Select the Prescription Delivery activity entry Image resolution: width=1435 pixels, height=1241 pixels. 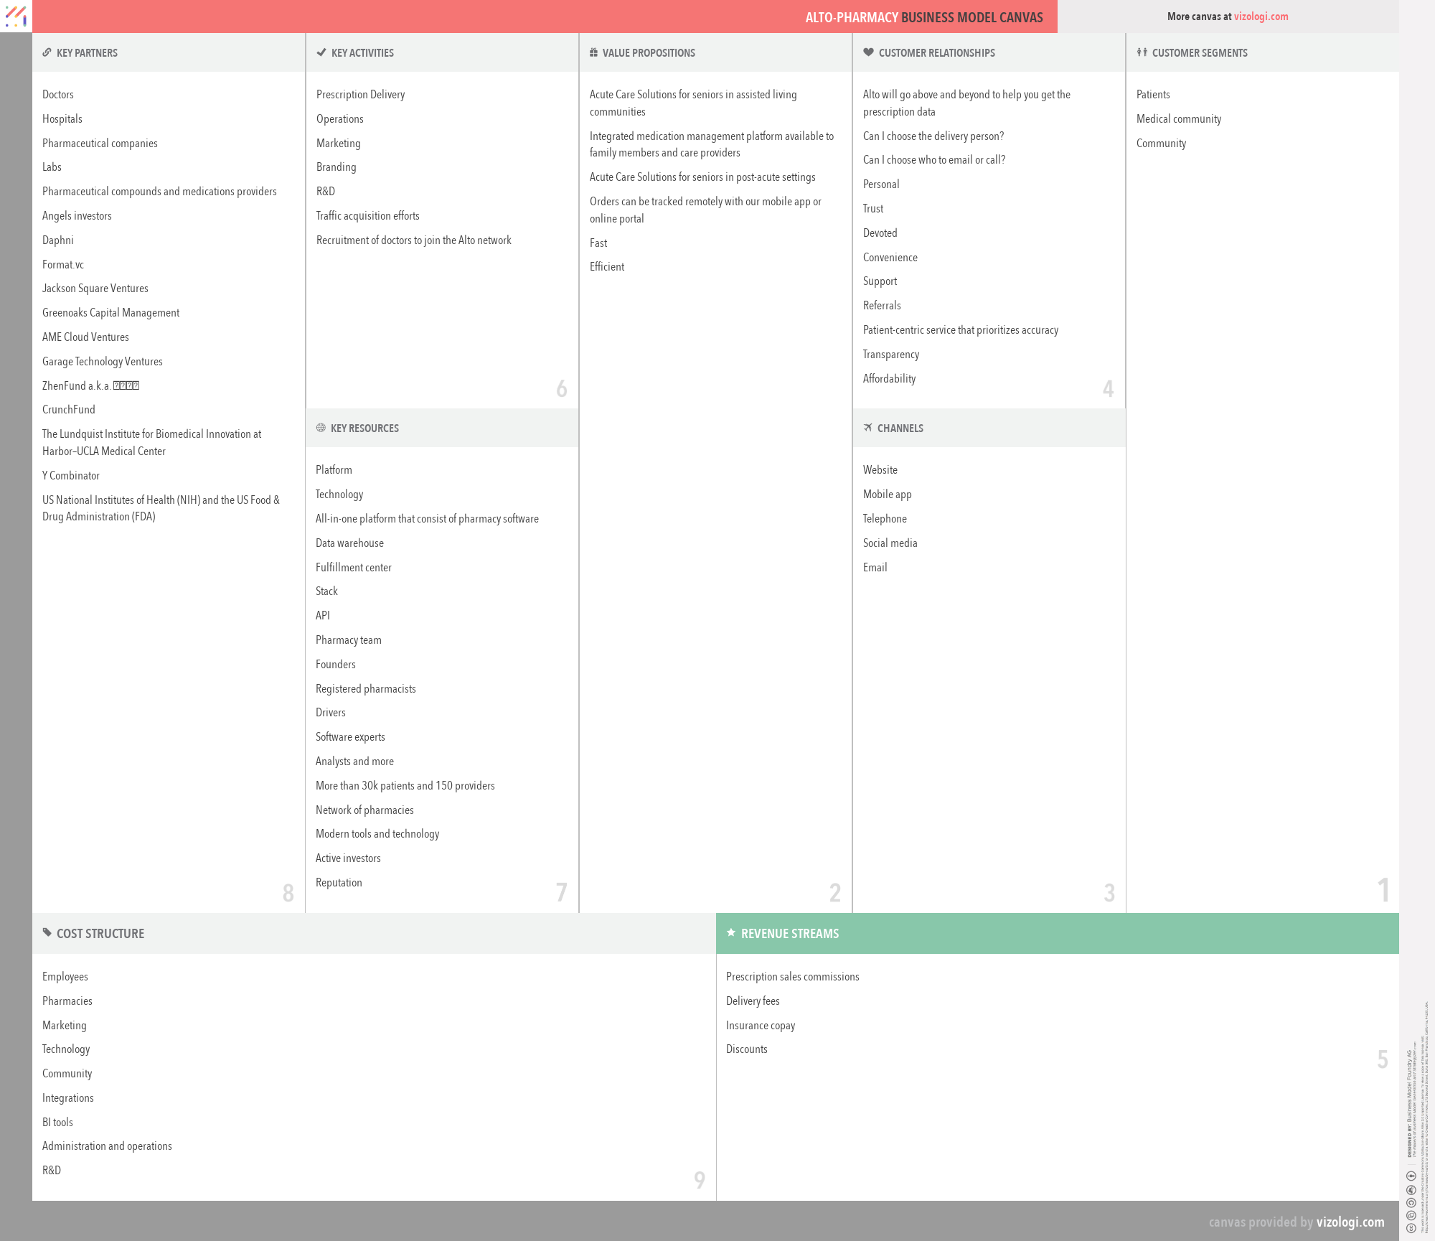360,95
